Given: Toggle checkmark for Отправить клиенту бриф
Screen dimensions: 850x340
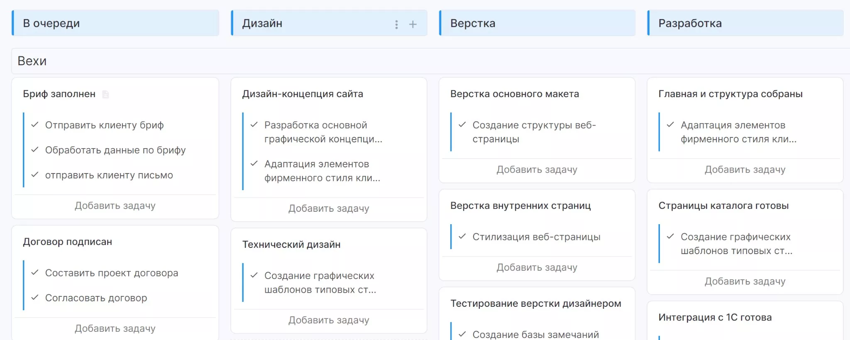Looking at the screenshot, I should click(x=35, y=125).
